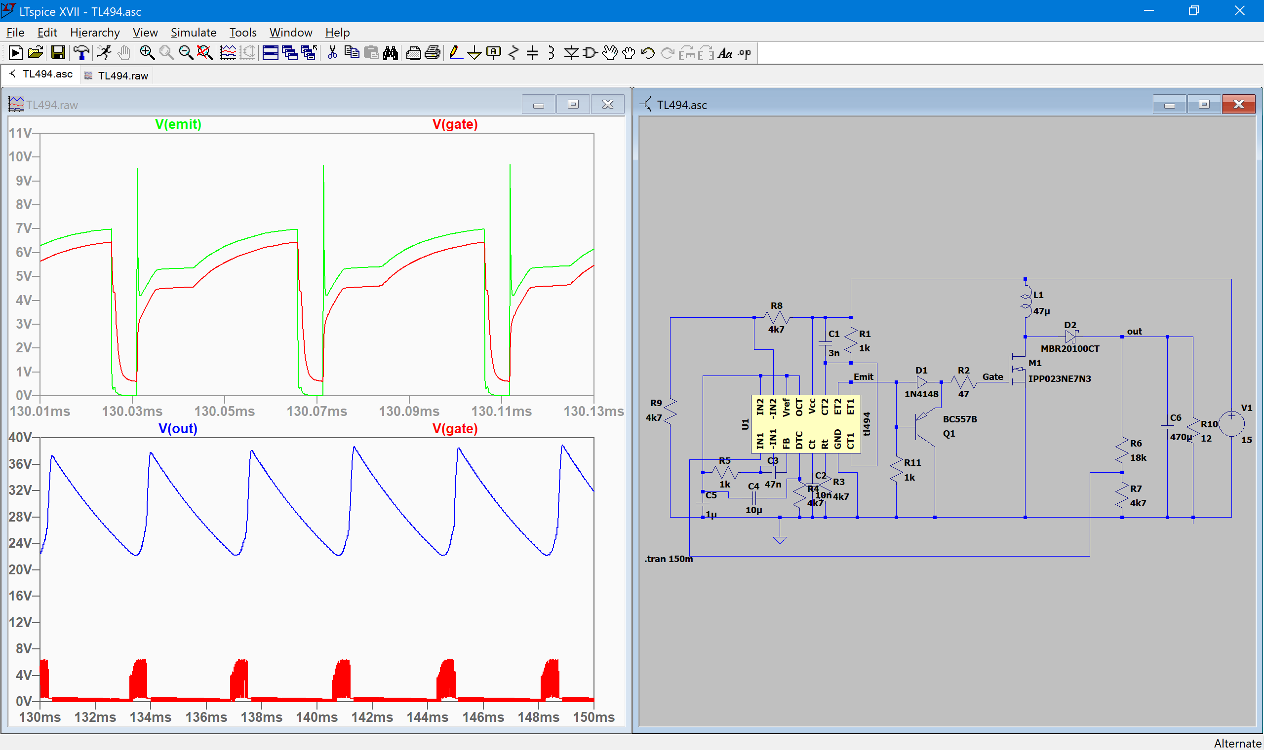Maximize the TL494.raw plot window
Screen dimensions: 1264x750
point(573,104)
